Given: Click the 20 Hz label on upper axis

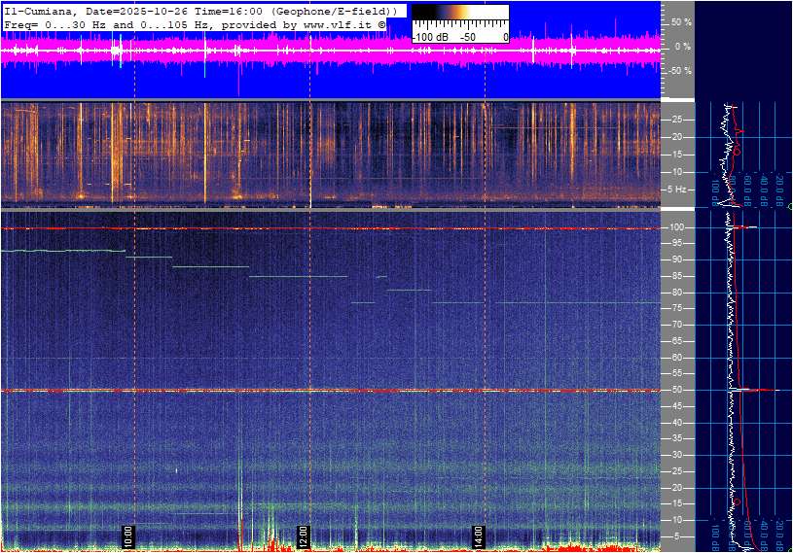Looking at the screenshot, I should click(678, 137).
